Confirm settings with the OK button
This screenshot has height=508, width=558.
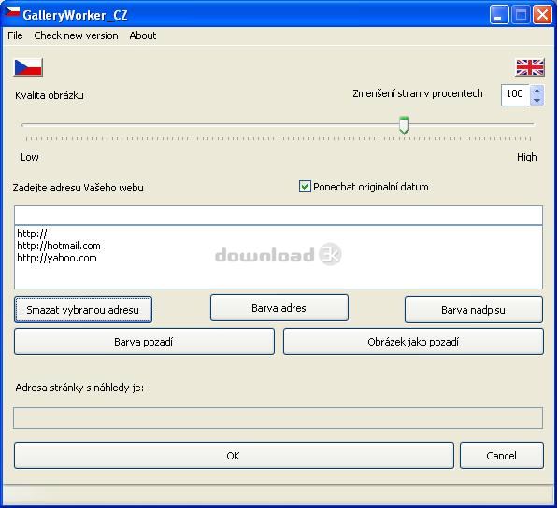(x=234, y=456)
